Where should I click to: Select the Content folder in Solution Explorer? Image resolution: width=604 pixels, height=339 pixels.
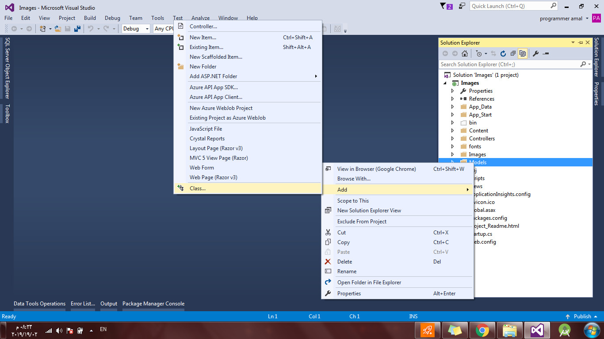pyautogui.click(x=478, y=131)
